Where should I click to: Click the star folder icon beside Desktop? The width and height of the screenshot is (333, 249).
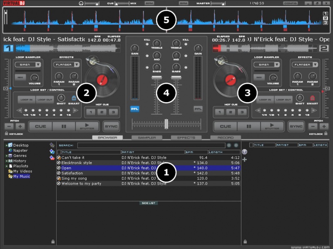click(x=52, y=145)
